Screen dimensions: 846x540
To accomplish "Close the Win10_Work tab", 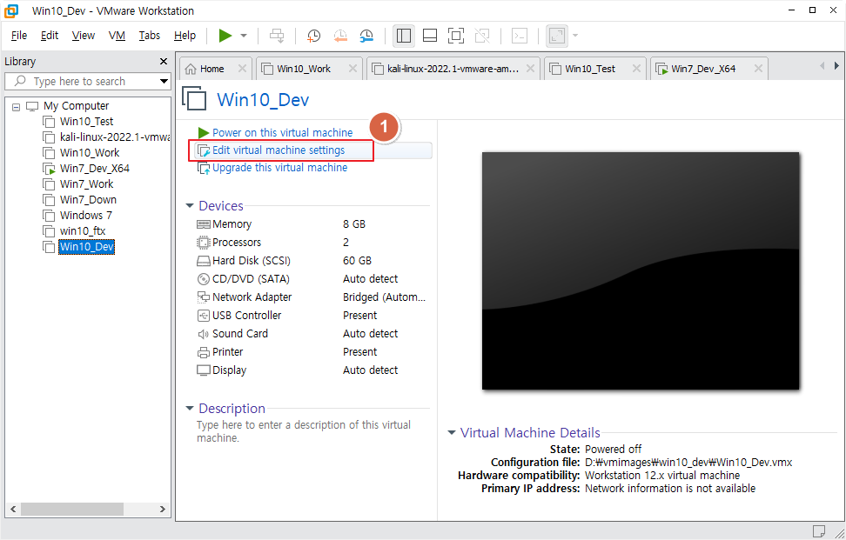I will pyautogui.click(x=352, y=69).
